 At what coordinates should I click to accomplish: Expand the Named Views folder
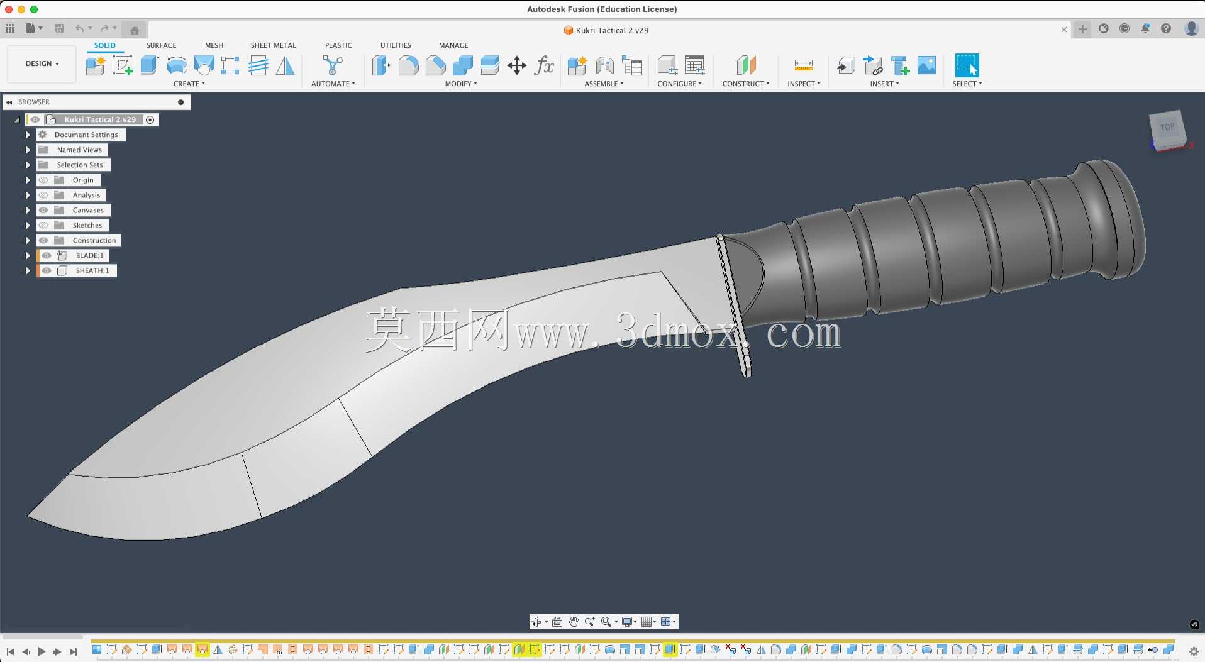(x=28, y=150)
